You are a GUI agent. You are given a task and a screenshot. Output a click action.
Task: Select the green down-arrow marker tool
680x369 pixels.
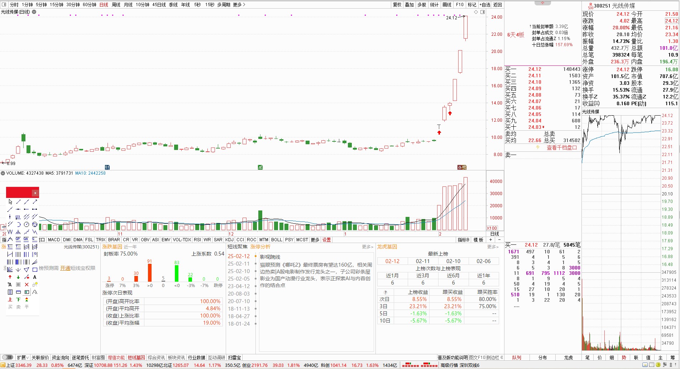coord(18,277)
